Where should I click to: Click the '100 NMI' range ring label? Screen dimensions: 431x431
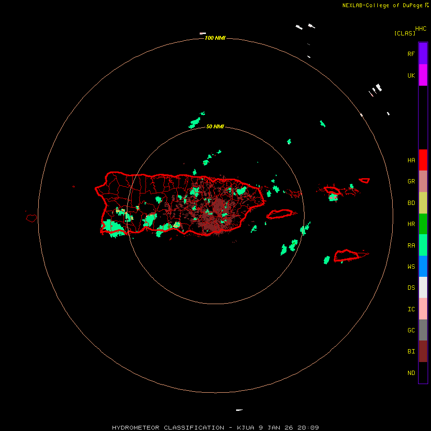(215, 38)
